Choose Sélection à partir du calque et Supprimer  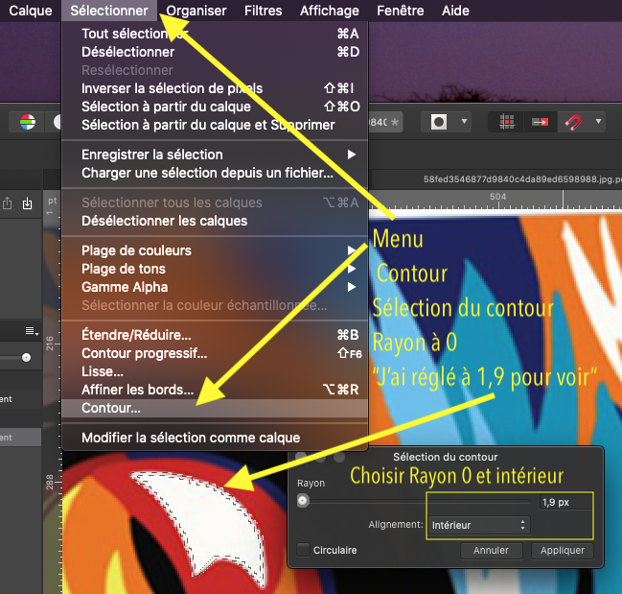coord(215,125)
